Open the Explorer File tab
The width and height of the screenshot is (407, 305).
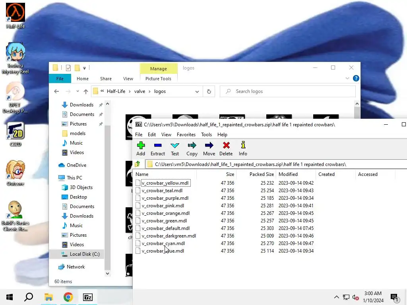tap(60, 79)
